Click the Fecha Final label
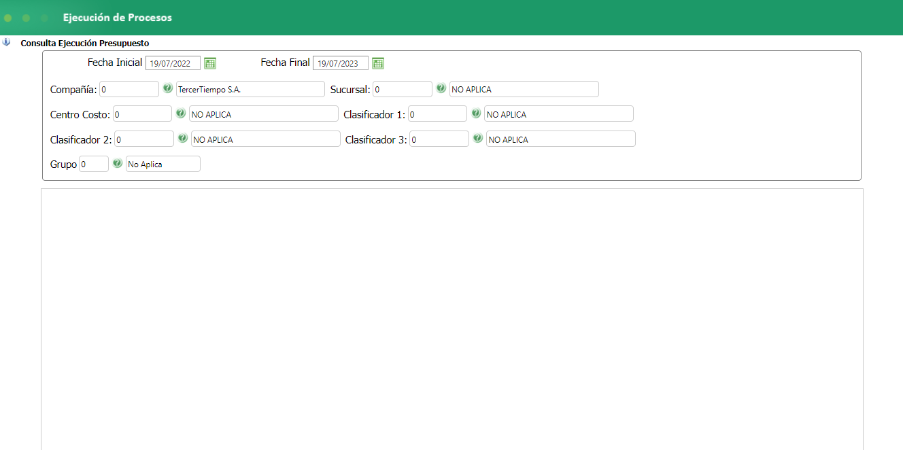Image resolution: width=903 pixels, height=450 pixels. (286, 63)
